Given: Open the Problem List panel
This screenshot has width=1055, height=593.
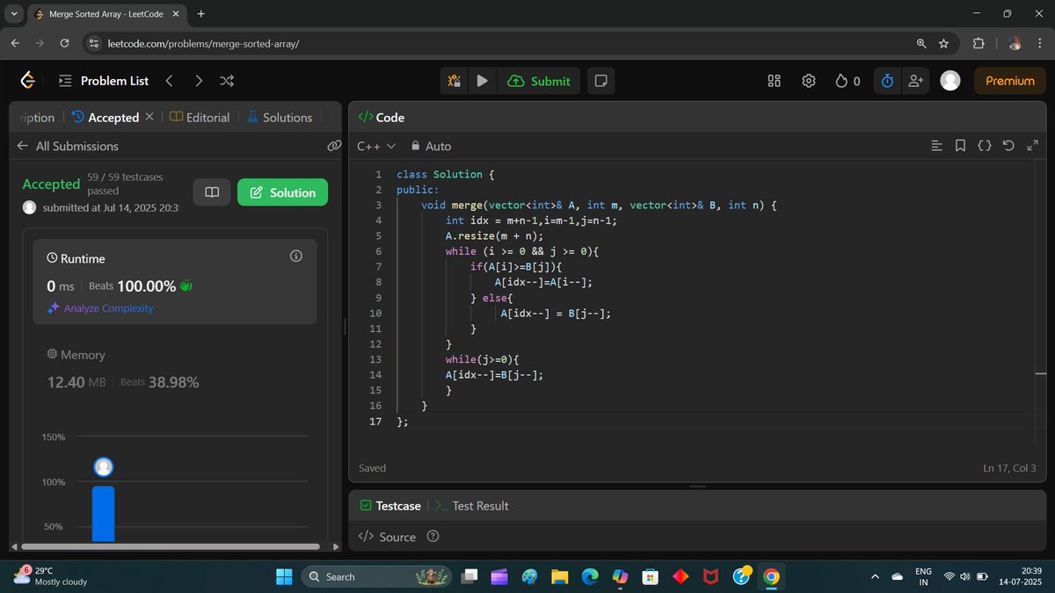Looking at the screenshot, I should pos(104,81).
